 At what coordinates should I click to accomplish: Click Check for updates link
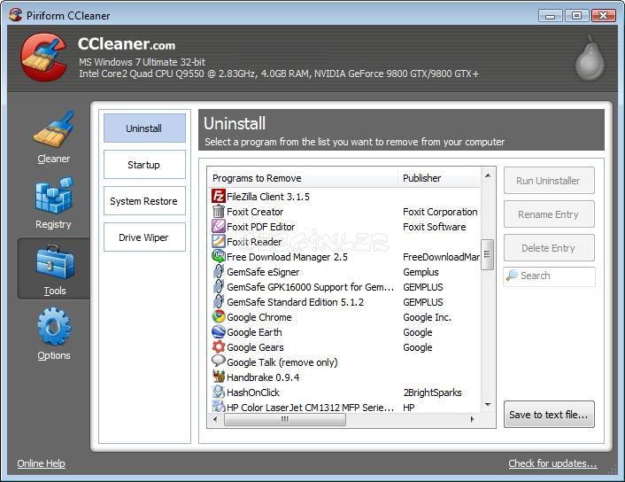552,463
